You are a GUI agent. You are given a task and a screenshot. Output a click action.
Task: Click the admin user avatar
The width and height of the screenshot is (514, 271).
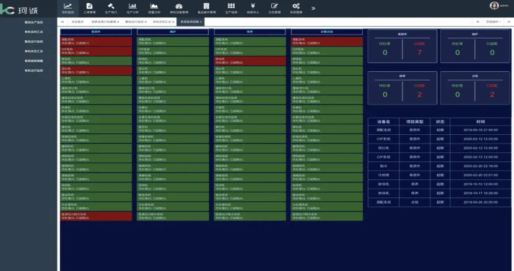pyautogui.click(x=494, y=6)
